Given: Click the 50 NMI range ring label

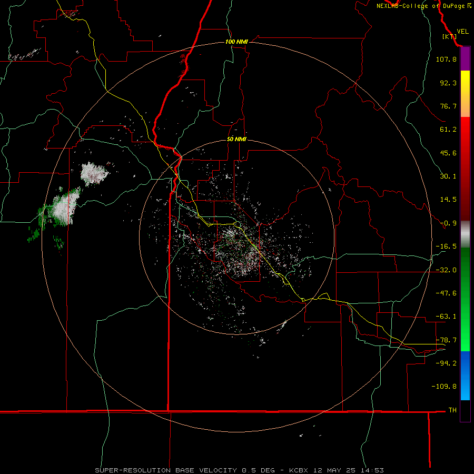Looking at the screenshot, I should tap(236, 140).
